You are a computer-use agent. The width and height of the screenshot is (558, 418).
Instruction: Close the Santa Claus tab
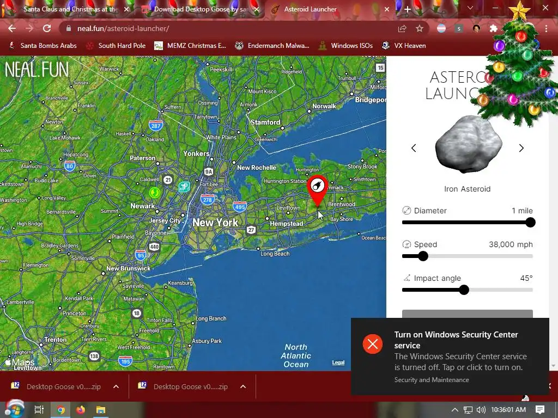pos(126,10)
